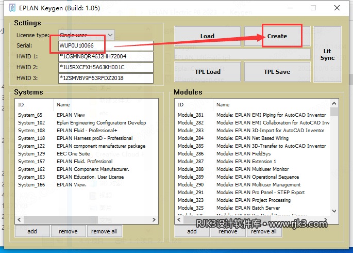Select Module_291 Pro Panel STEP Export row
The width and height of the screenshot is (353, 253).
[253, 193]
